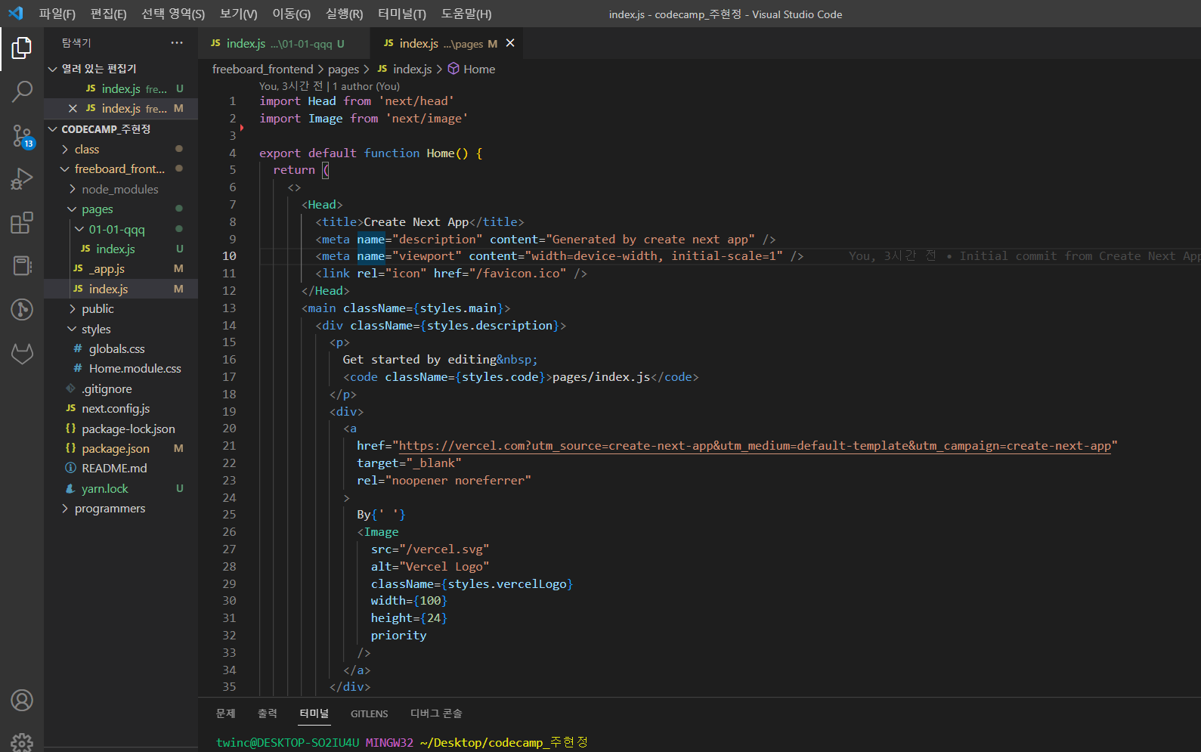1201x752 pixels.
Task: Switch to the 디버그 콘솔 panel tab
Action: (x=436, y=713)
